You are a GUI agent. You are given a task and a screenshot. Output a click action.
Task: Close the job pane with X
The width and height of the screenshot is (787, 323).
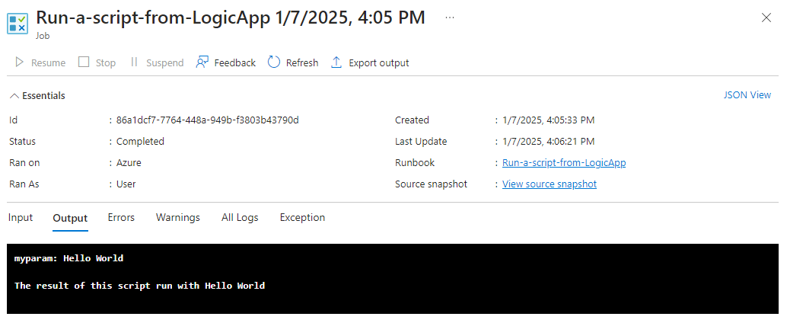(x=766, y=18)
